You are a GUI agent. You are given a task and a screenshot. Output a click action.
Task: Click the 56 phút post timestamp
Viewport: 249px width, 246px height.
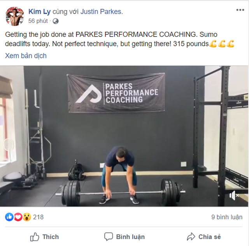[x=38, y=21]
